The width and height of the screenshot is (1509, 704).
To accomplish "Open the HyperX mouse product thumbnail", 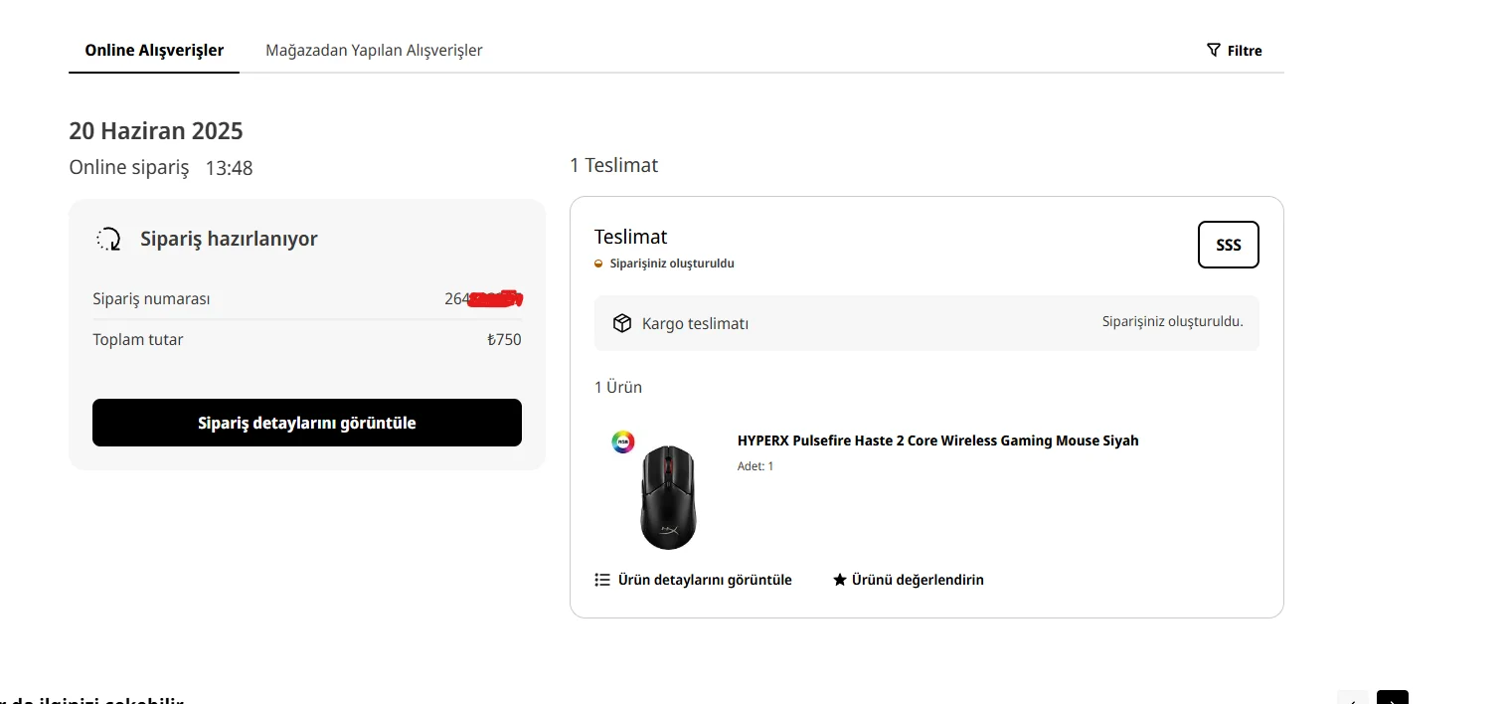I will click(668, 496).
